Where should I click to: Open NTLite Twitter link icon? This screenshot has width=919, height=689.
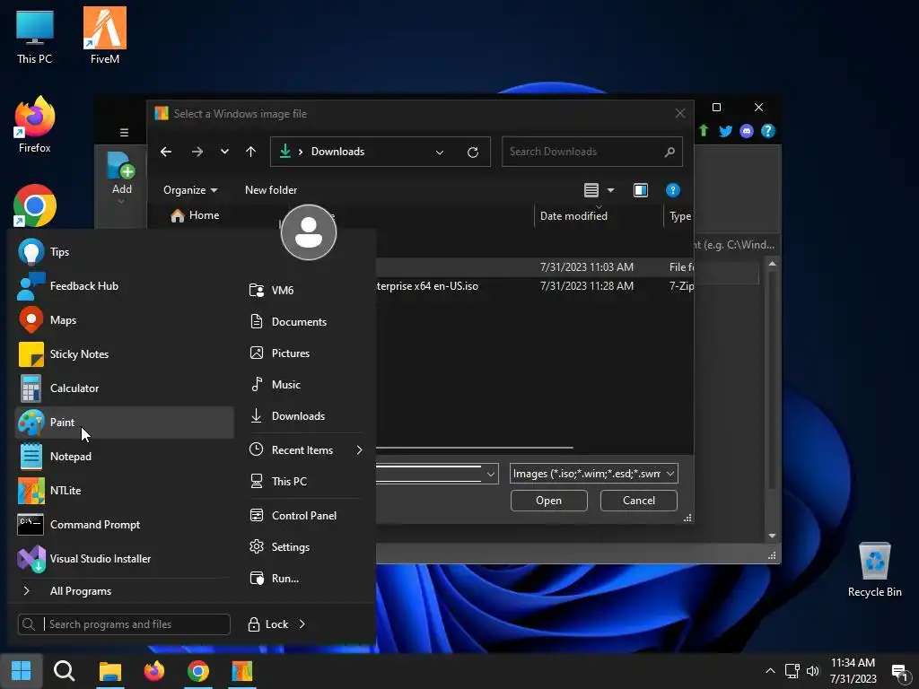click(725, 131)
